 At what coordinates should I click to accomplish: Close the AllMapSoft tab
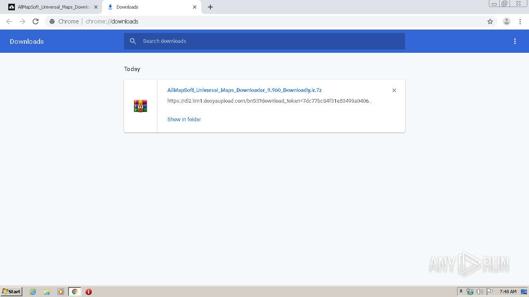[96, 7]
